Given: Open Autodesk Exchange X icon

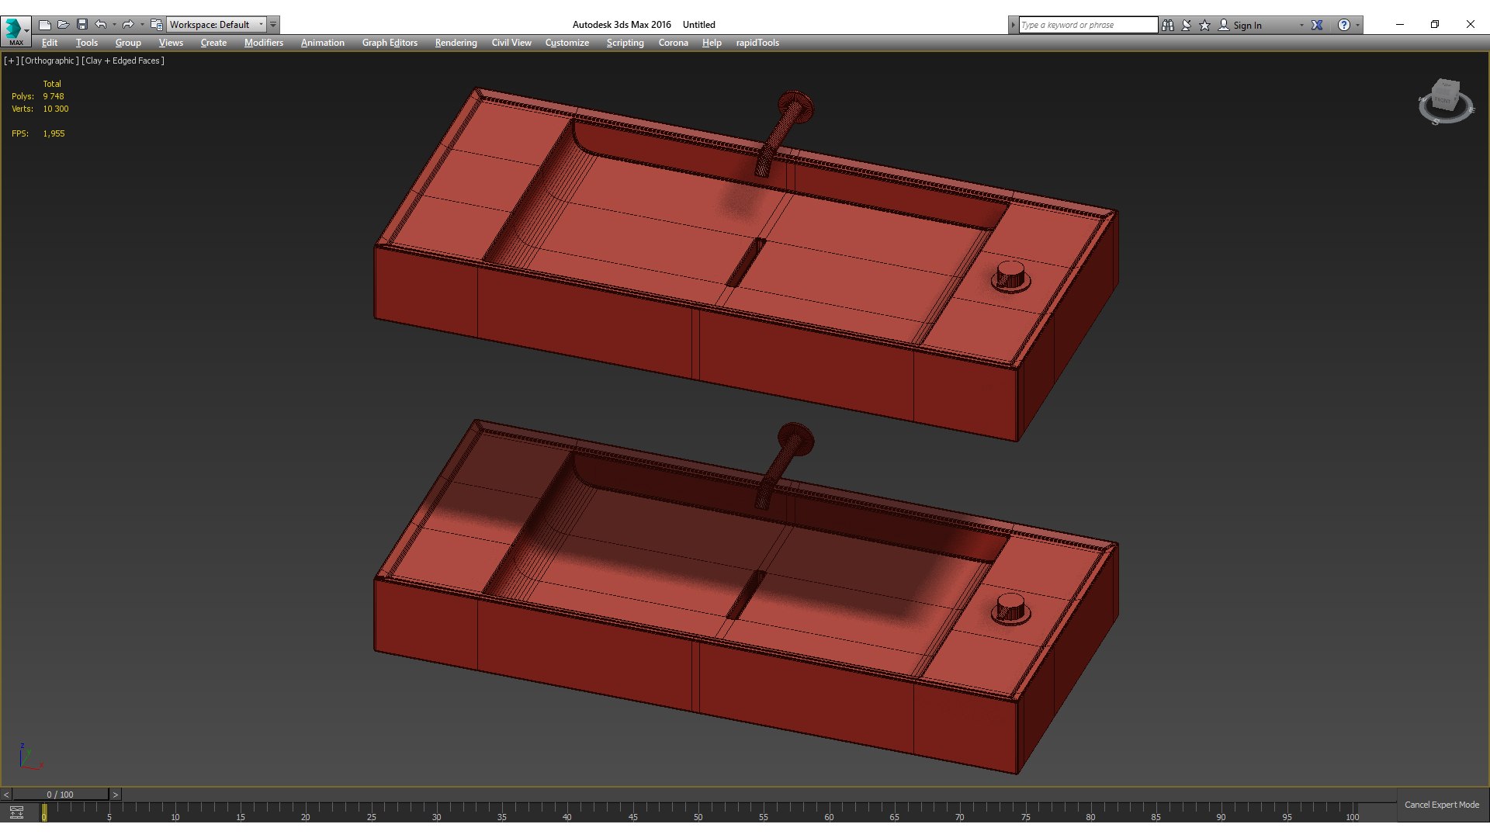Looking at the screenshot, I should [x=1317, y=25].
